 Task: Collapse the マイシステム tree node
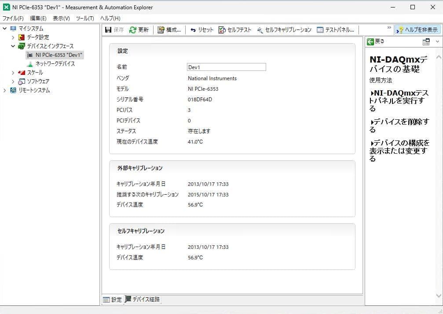pos(5,29)
